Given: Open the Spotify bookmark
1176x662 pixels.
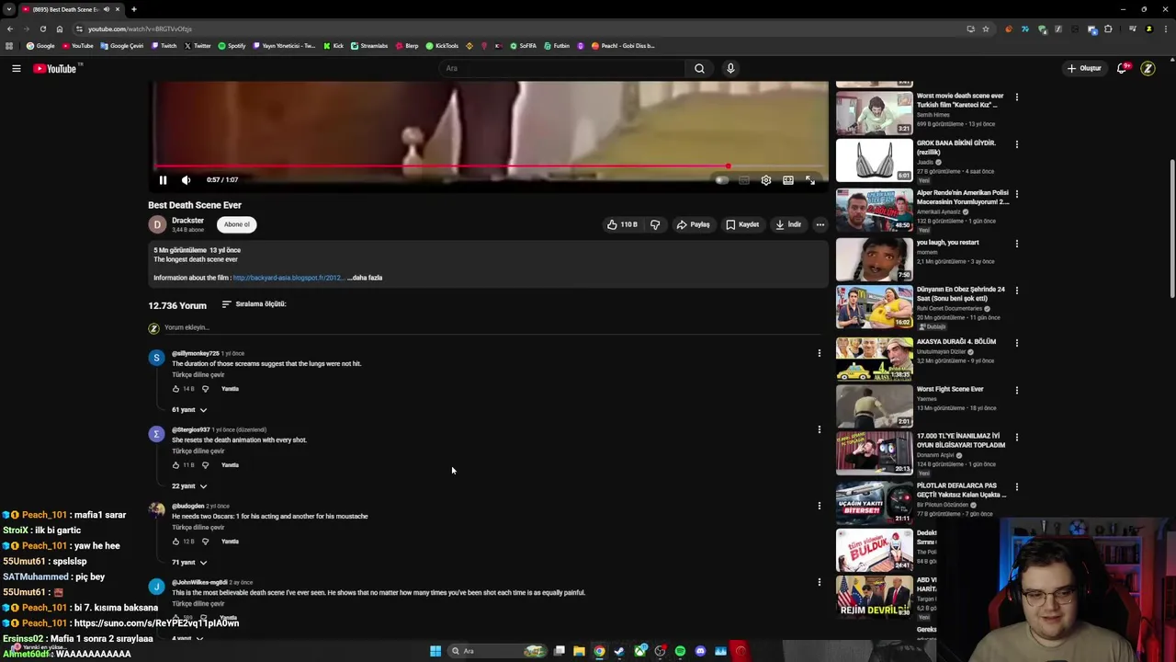Looking at the screenshot, I should [232, 46].
